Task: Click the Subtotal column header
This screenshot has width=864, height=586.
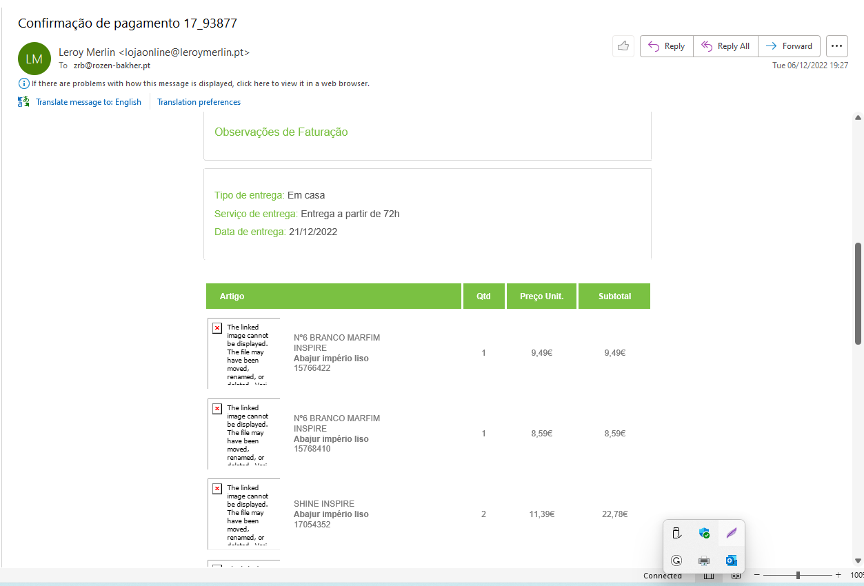Action: tap(614, 296)
